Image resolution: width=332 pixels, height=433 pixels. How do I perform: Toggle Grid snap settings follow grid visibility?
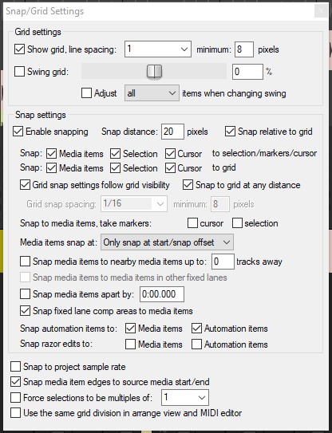coord(25,185)
